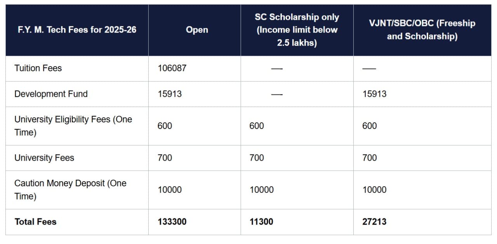Select the "Total Fees" row label
This screenshot has width=497, height=244.
tap(35, 222)
